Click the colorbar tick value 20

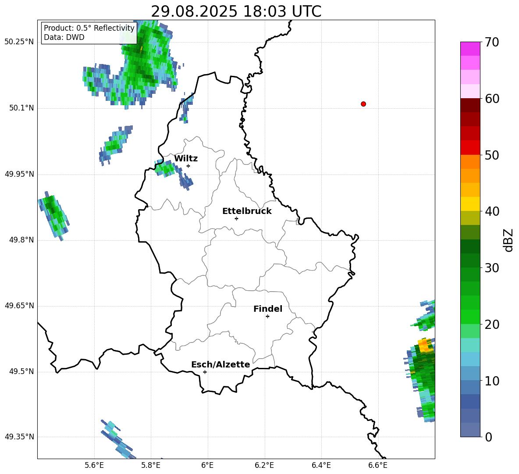pyautogui.click(x=492, y=324)
